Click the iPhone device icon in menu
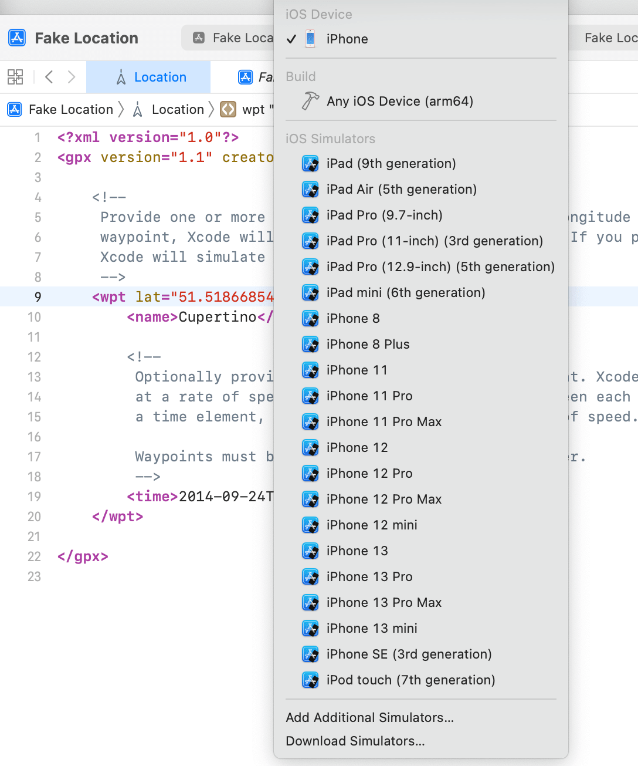Viewport: 638px width, 766px height. tap(310, 39)
